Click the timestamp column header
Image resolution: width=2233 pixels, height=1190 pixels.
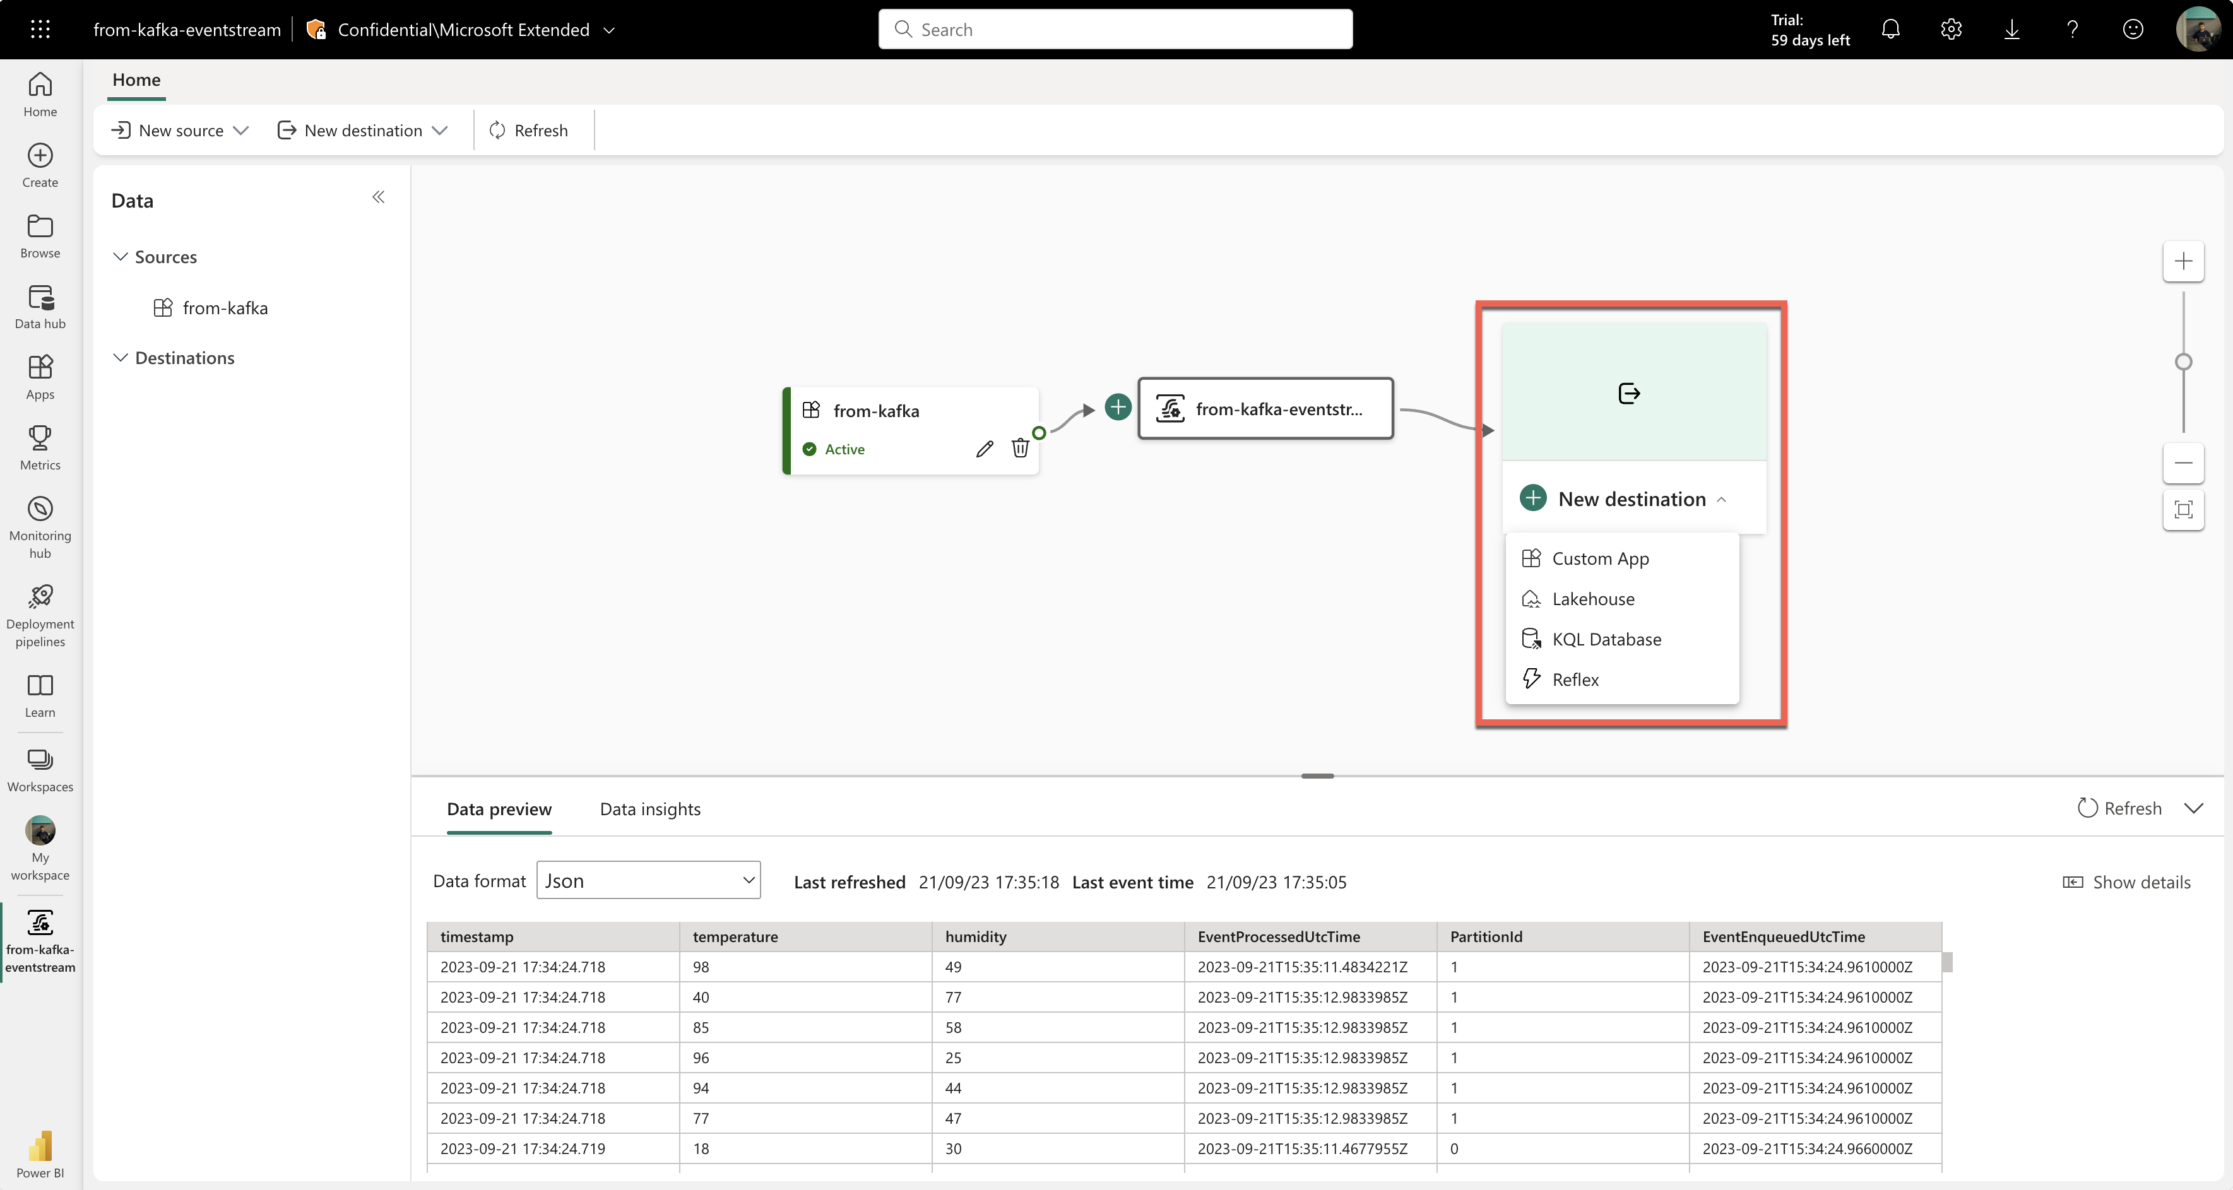pyautogui.click(x=553, y=936)
